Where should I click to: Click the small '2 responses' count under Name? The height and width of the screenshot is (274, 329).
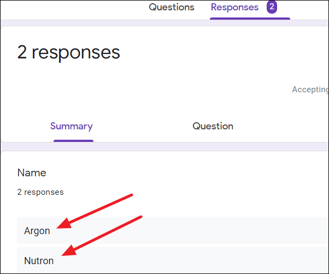click(x=40, y=192)
